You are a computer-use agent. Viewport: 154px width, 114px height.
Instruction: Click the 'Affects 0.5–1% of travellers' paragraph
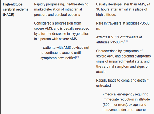pyautogui.click(x=119, y=40)
